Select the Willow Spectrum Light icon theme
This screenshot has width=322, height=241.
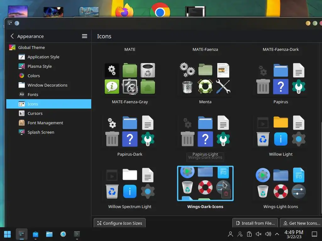(x=130, y=184)
